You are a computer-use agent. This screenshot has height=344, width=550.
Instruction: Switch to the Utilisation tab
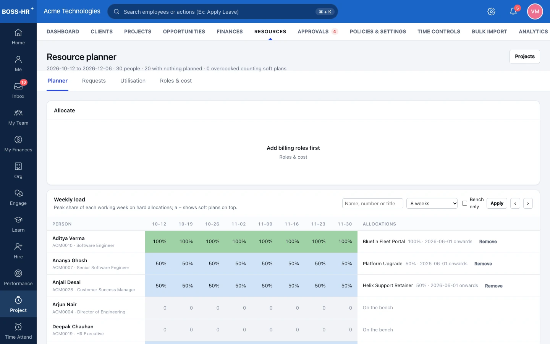point(133,81)
